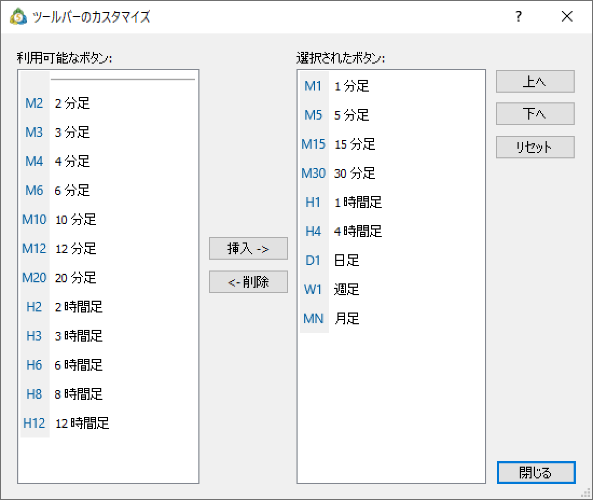
Task: Select the '4 時間足' row text
Action: (x=358, y=232)
